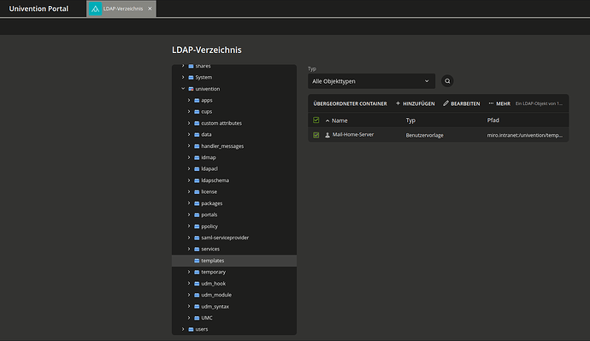Click the udm_hook folder icon
590x341 pixels.
click(197, 284)
